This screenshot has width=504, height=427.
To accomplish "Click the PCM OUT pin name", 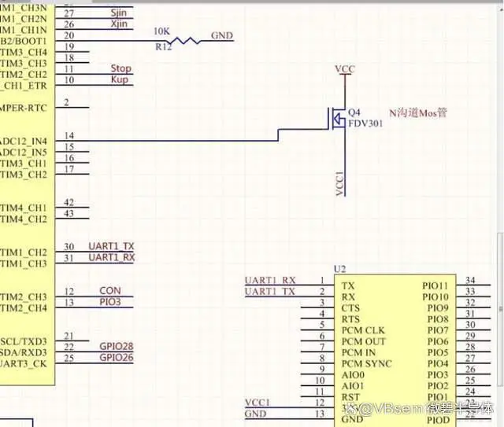I will [x=363, y=341].
